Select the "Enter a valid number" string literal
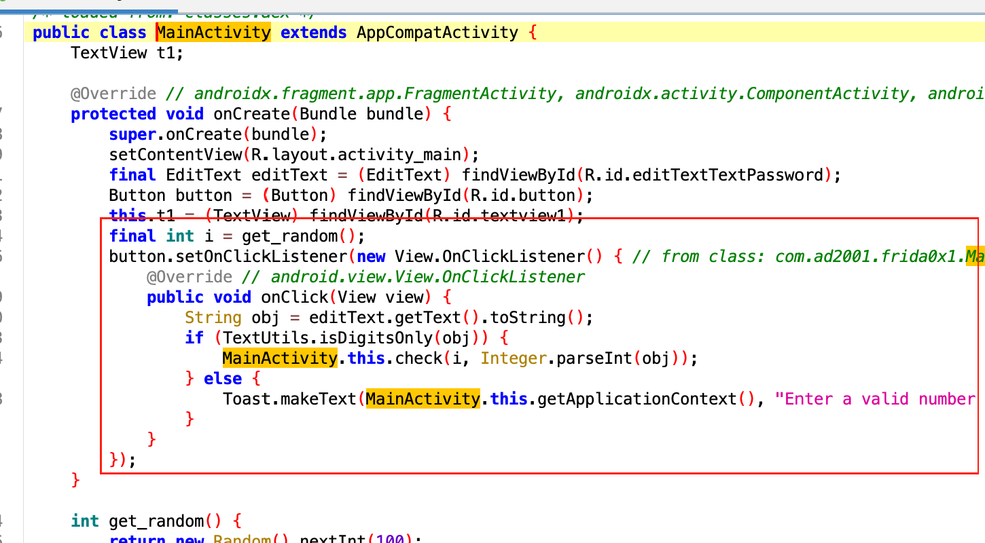985x543 pixels. click(x=879, y=399)
